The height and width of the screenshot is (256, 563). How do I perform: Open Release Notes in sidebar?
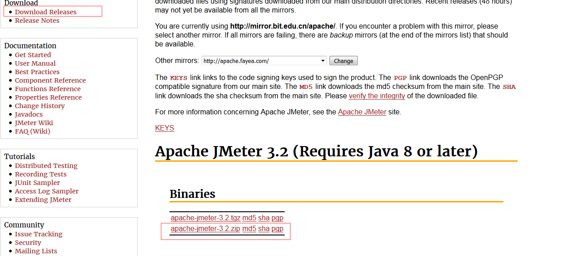[37, 21]
